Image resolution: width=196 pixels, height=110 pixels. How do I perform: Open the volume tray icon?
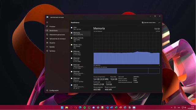point(185,108)
